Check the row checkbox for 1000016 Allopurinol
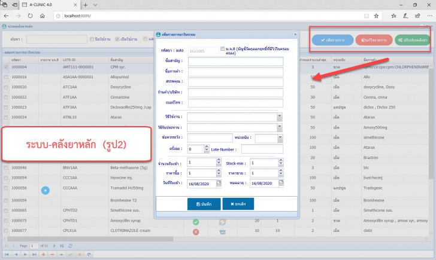436x260 pixels. pos(6,77)
